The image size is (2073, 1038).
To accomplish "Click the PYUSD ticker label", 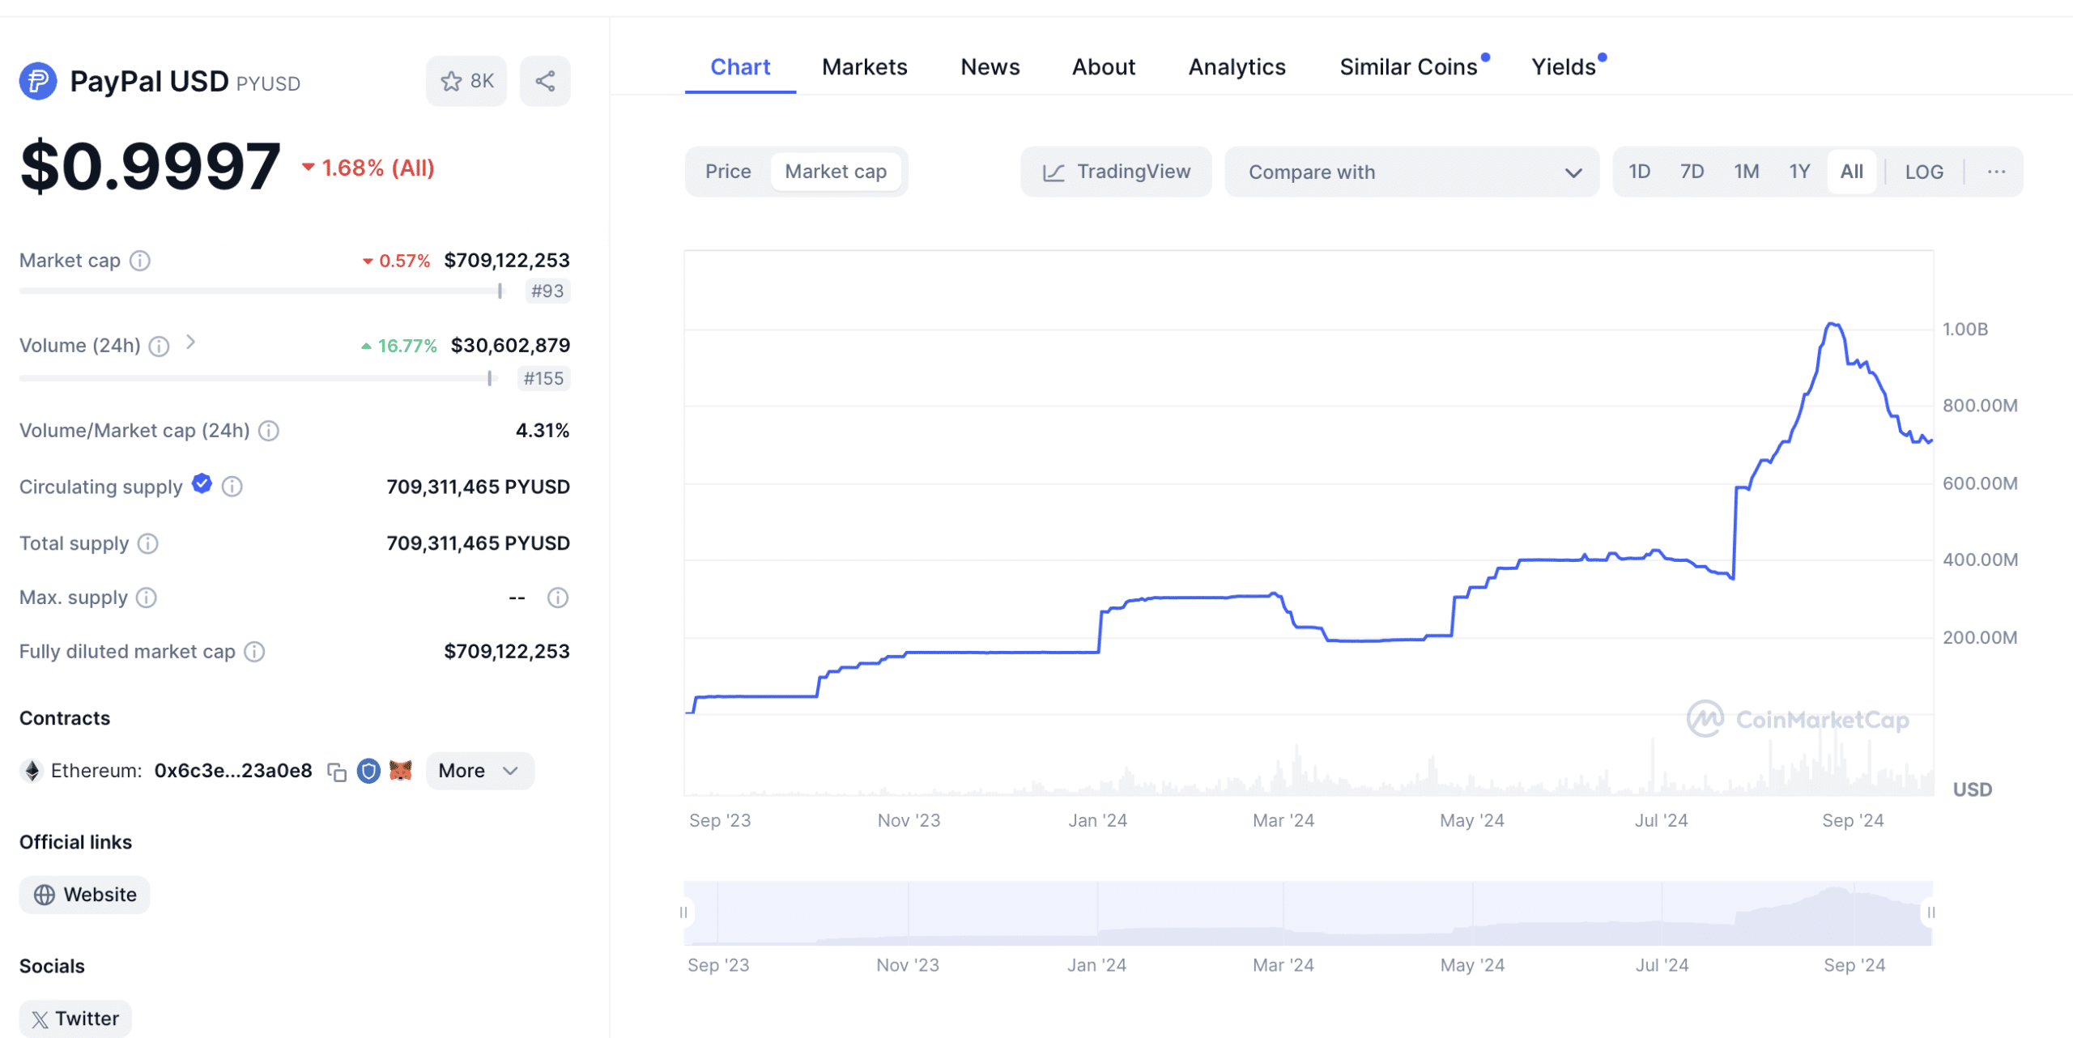I will [x=268, y=84].
